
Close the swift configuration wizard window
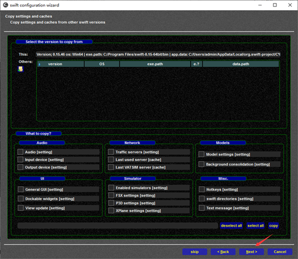point(290,5)
